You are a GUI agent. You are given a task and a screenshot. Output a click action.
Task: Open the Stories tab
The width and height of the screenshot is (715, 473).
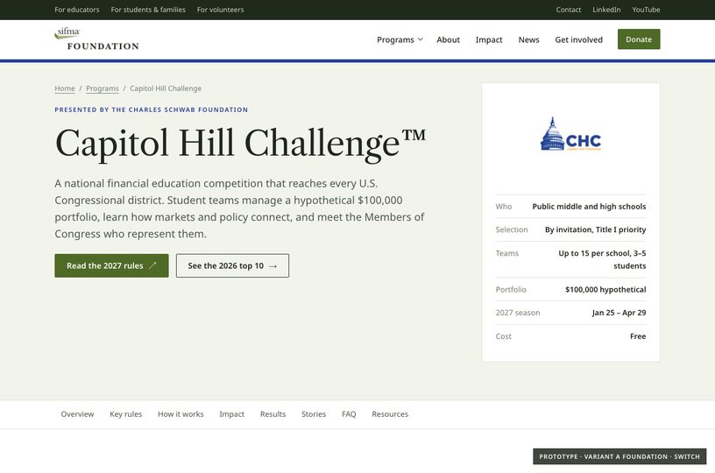(x=314, y=414)
